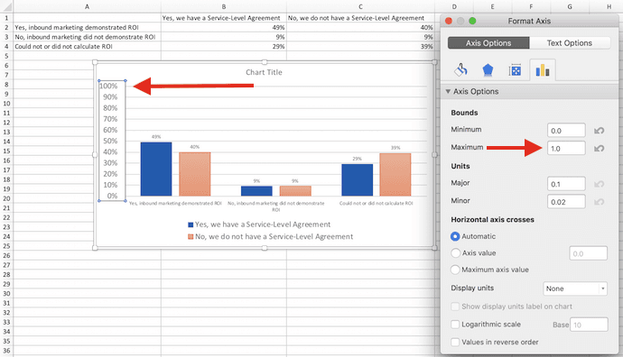Select header cell B1 'Yes, we have a Service-Level Agreement'

pyautogui.click(x=224, y=18)
